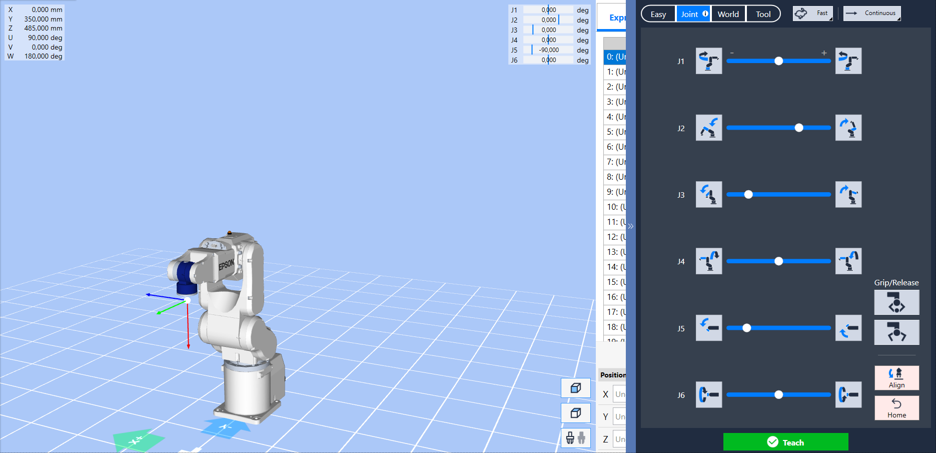The width and height of the screenshot is (936, 453).
Task: Jog J6 positive rotation button
Action: click(x=848, y=395)
